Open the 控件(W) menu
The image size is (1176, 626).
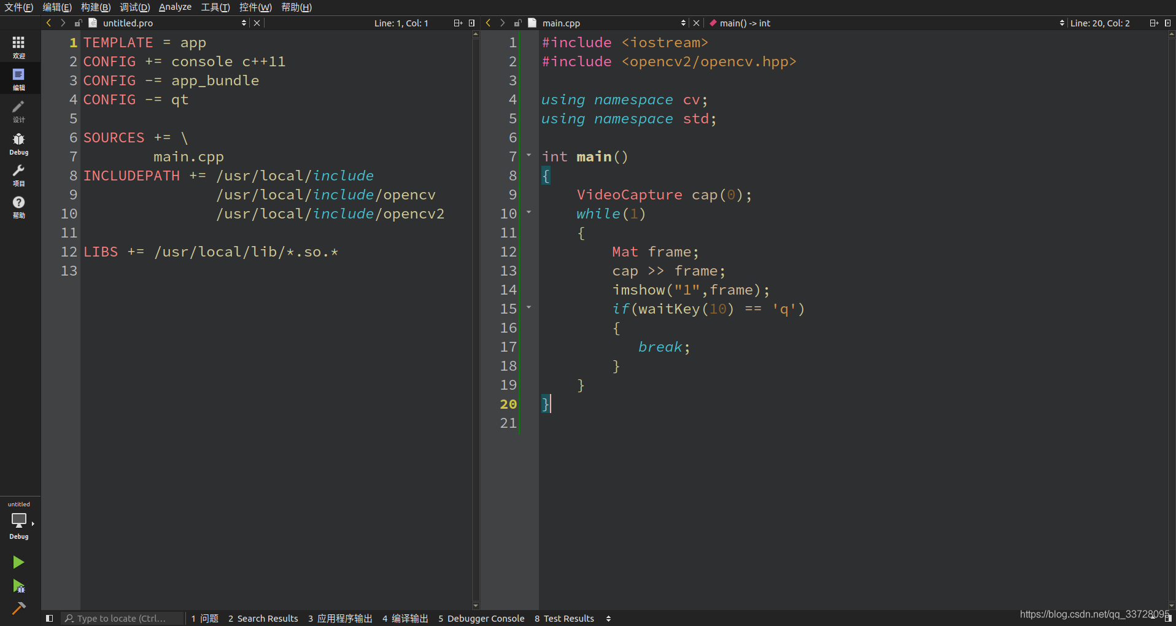click(x=255, y=7)
